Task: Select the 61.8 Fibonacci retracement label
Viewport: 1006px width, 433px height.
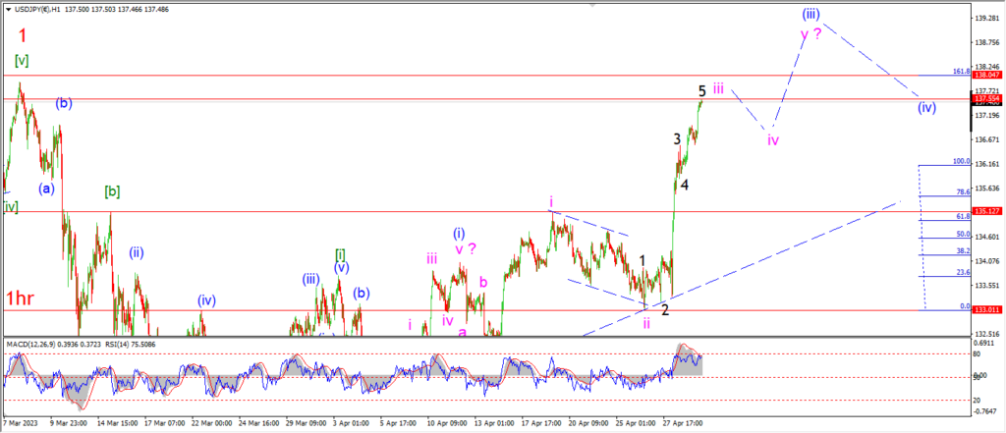Action: pos(963,217)
